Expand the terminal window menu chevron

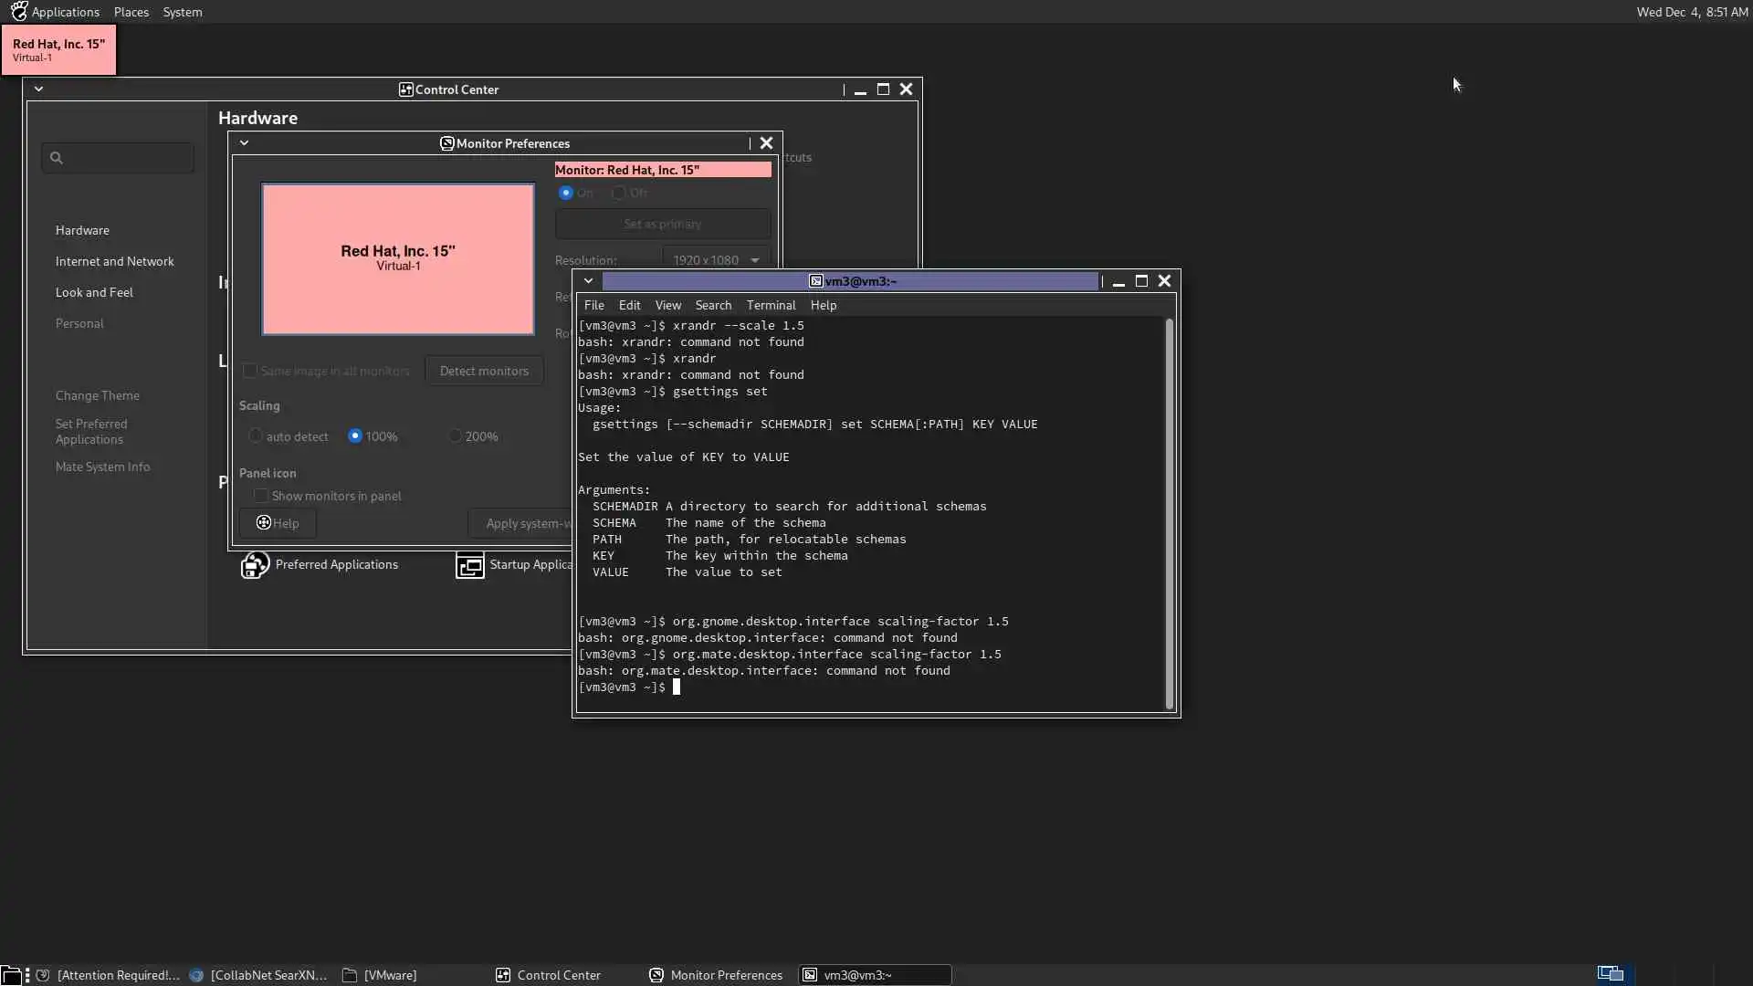pyautogui.click(x=589, y=281)
